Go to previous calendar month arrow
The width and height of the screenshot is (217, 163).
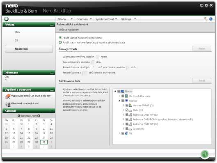pos(19,116)
